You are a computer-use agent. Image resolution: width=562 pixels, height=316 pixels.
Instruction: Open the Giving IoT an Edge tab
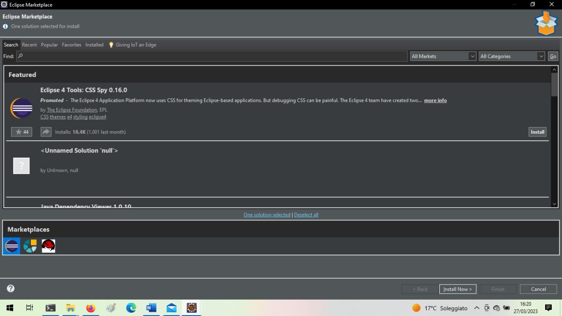(133, 45)
